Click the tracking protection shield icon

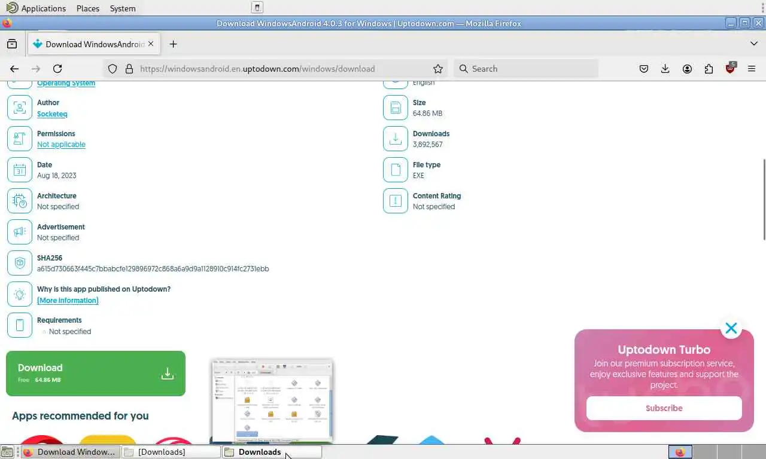[x=113, y=69]
